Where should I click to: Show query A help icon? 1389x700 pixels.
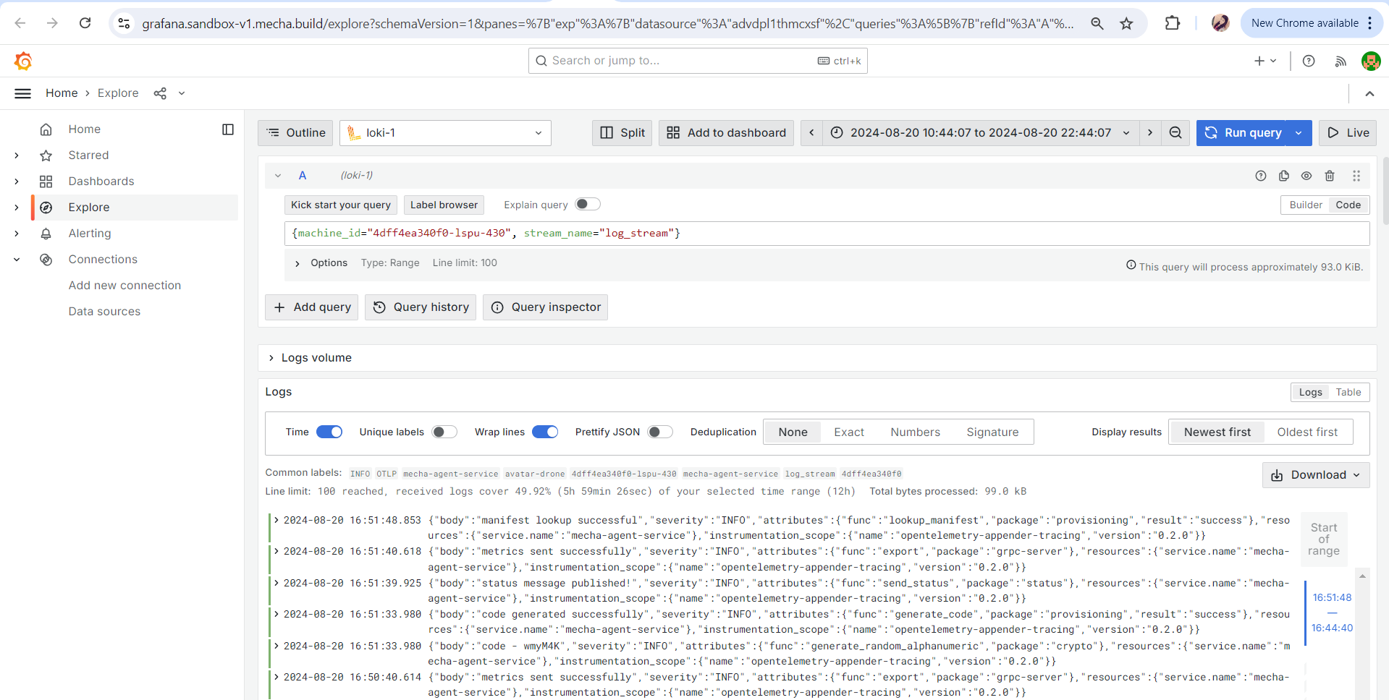1261,176
